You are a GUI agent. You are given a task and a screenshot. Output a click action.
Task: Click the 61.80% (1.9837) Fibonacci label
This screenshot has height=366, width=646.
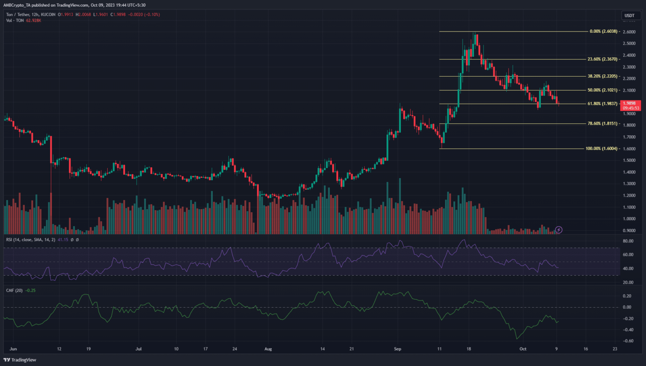[x=602, y=104]
